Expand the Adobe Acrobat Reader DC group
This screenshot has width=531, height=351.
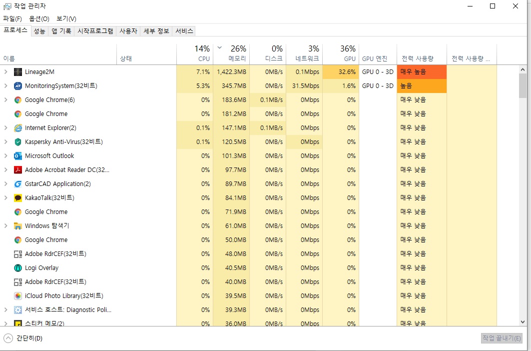point(6,170)
